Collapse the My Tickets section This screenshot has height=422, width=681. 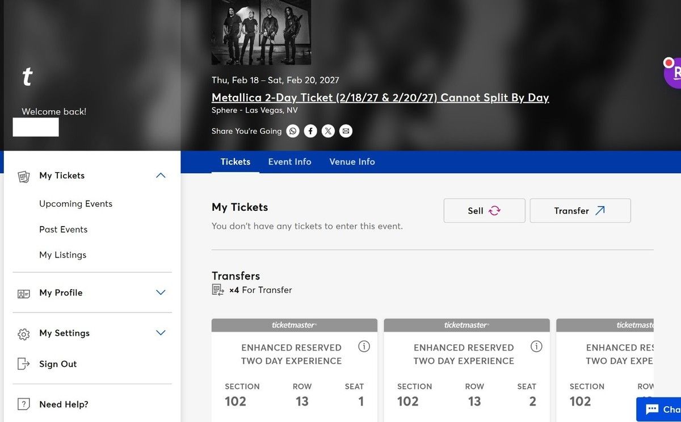tap(161, 176)
